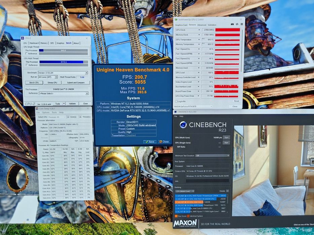Open Memory Clock sensor dropdown
This screenshot has height=235, width=314.
coord(199,35)
